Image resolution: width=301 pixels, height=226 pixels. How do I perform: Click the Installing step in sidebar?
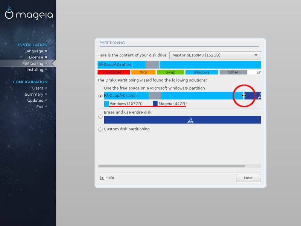(x=35, y=70)
